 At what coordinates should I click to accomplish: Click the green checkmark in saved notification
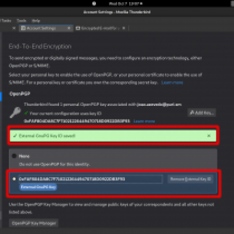(x=15, y=136)
